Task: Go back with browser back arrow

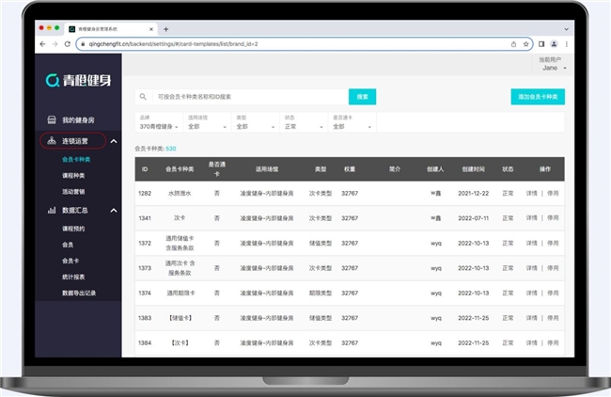Action: coord(42,44)
